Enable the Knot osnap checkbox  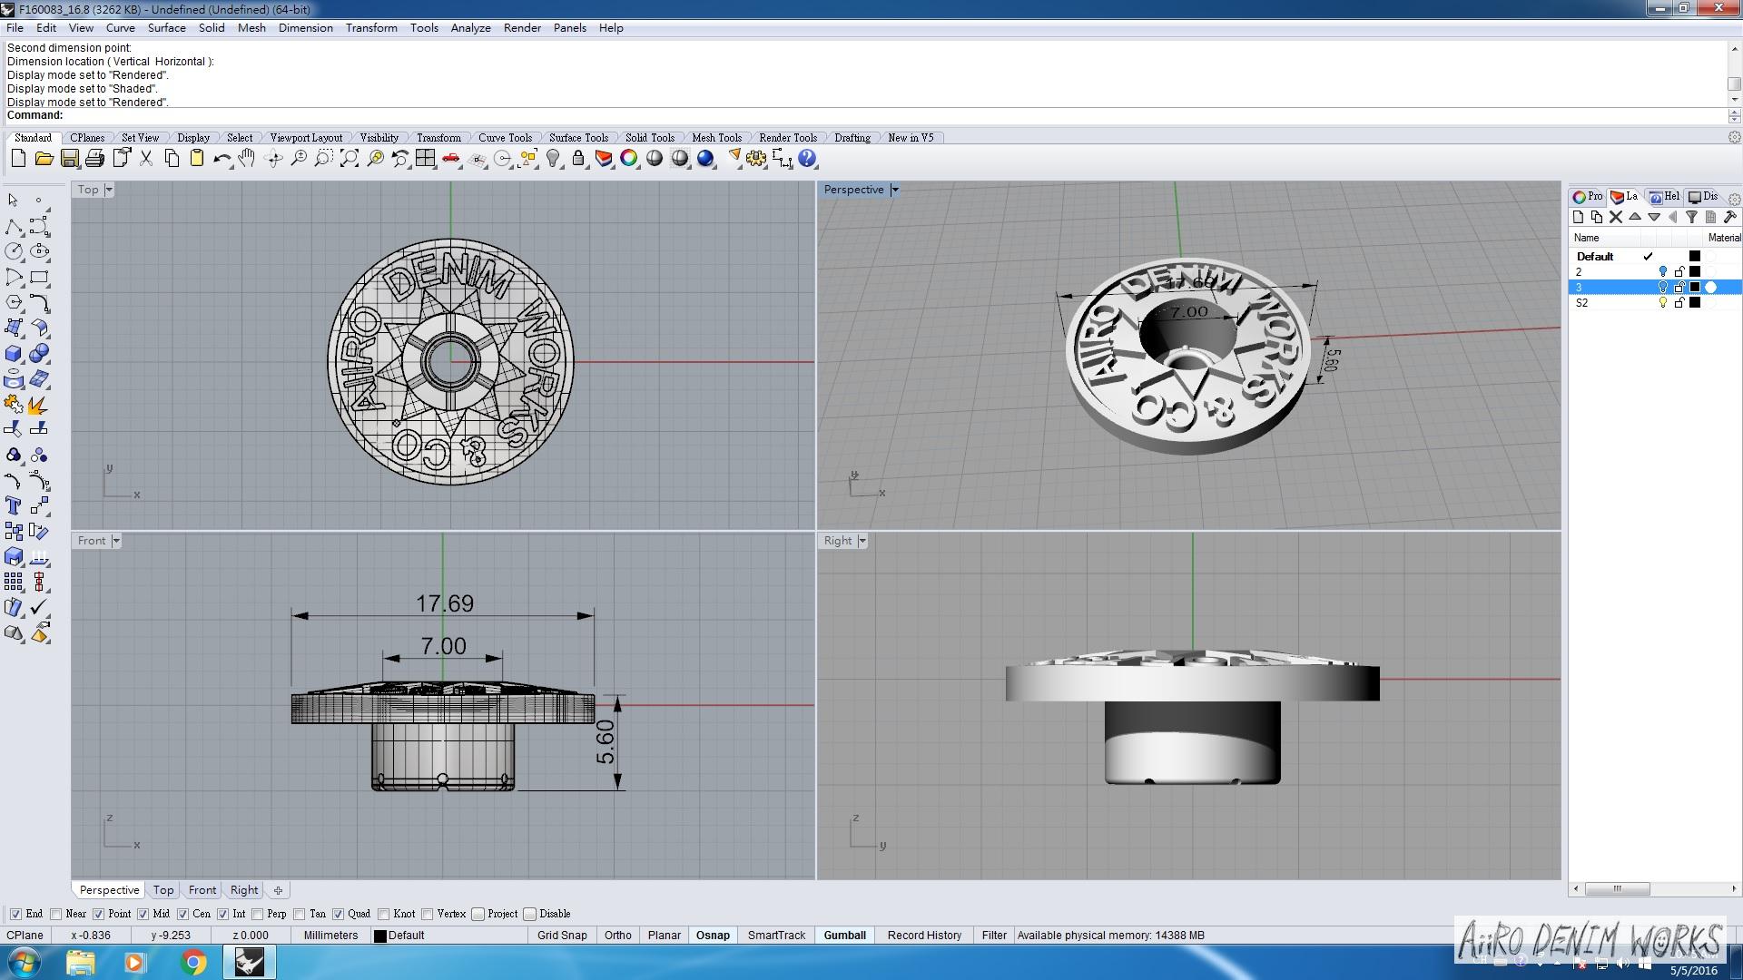coord(384,914)
